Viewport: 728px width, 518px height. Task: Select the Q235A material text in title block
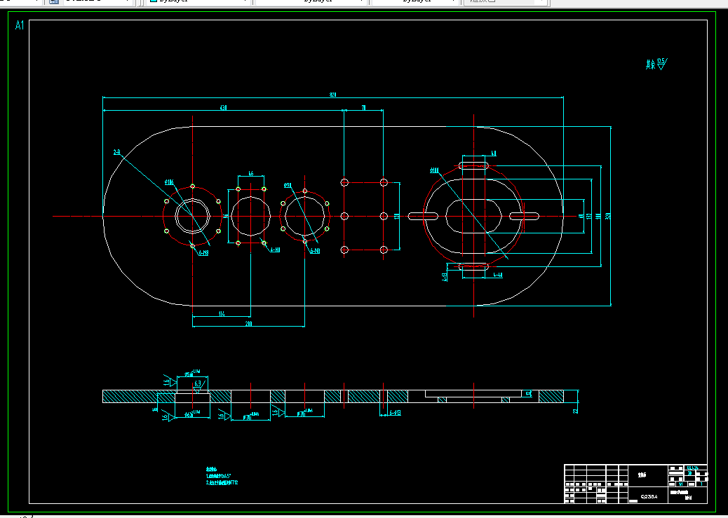tap(649, 496)
